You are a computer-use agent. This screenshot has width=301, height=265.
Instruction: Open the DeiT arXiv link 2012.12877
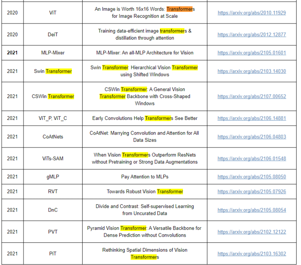[x=252, y=34]
